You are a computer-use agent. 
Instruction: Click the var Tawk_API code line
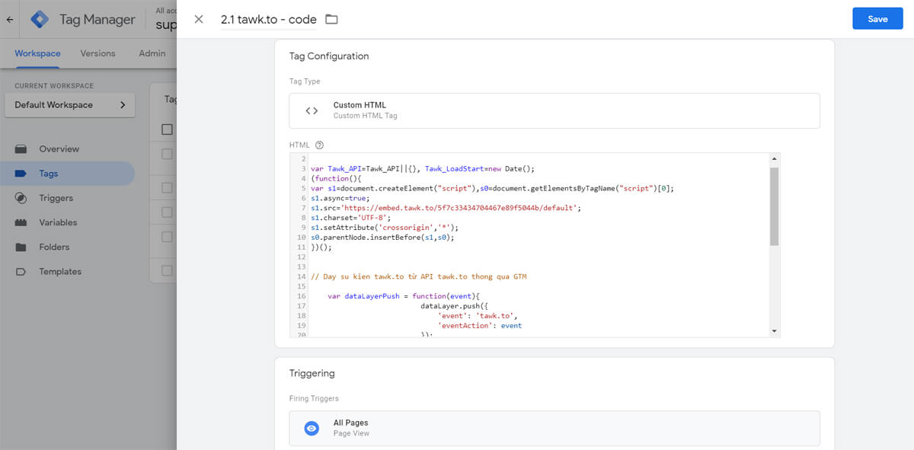(423, 168)
